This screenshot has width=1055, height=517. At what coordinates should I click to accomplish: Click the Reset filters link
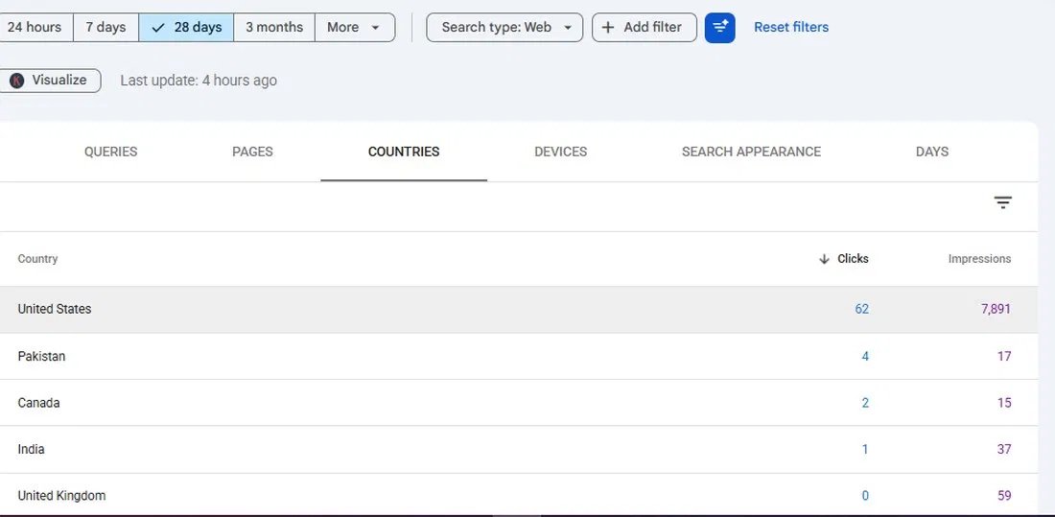[791, 27]
